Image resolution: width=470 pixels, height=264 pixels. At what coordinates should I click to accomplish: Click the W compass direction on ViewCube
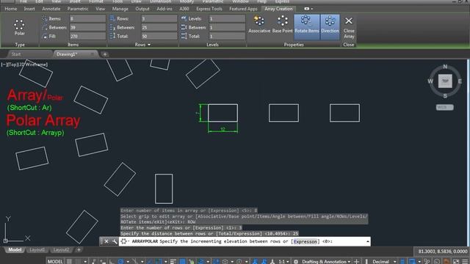coord(430,81)
